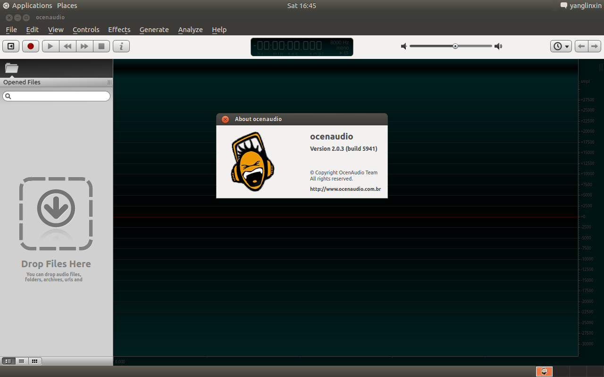Set max volume via loud speaker icon
The image size is (604, 377).
pyautogui.click(x=498, y=46)
